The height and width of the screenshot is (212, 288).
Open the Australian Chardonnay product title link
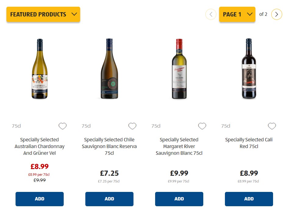tap(39, 146)
